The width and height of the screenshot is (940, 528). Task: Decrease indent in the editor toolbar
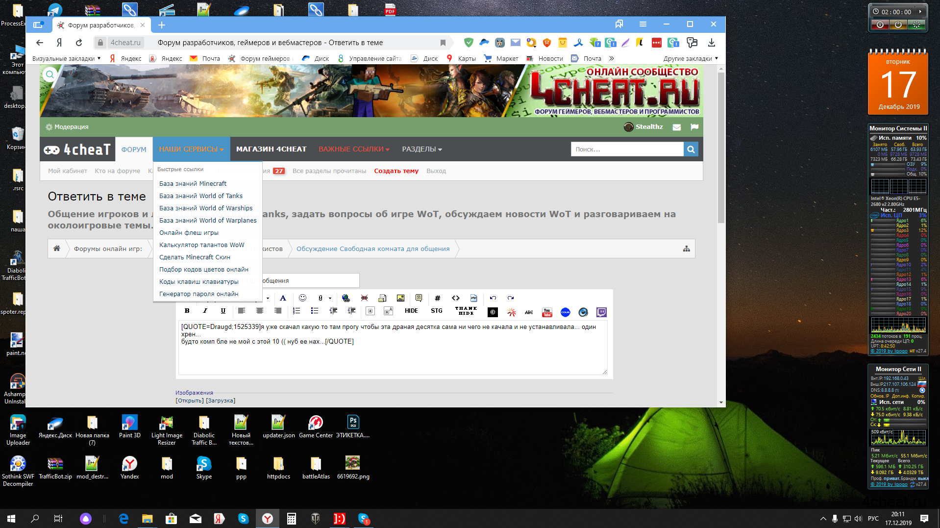[333, 311]
